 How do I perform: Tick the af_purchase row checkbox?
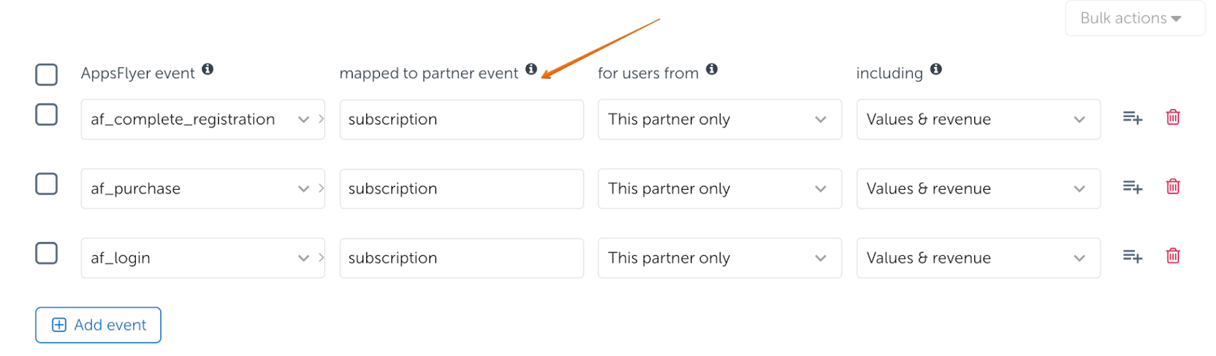(46, 184)
